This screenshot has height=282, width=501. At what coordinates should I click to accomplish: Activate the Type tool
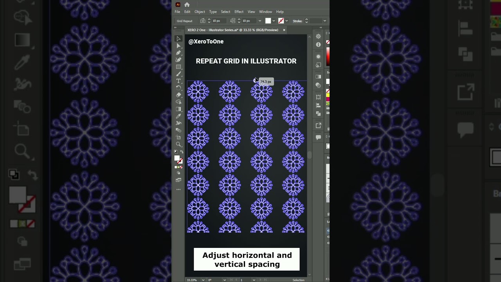coord(178,81)
